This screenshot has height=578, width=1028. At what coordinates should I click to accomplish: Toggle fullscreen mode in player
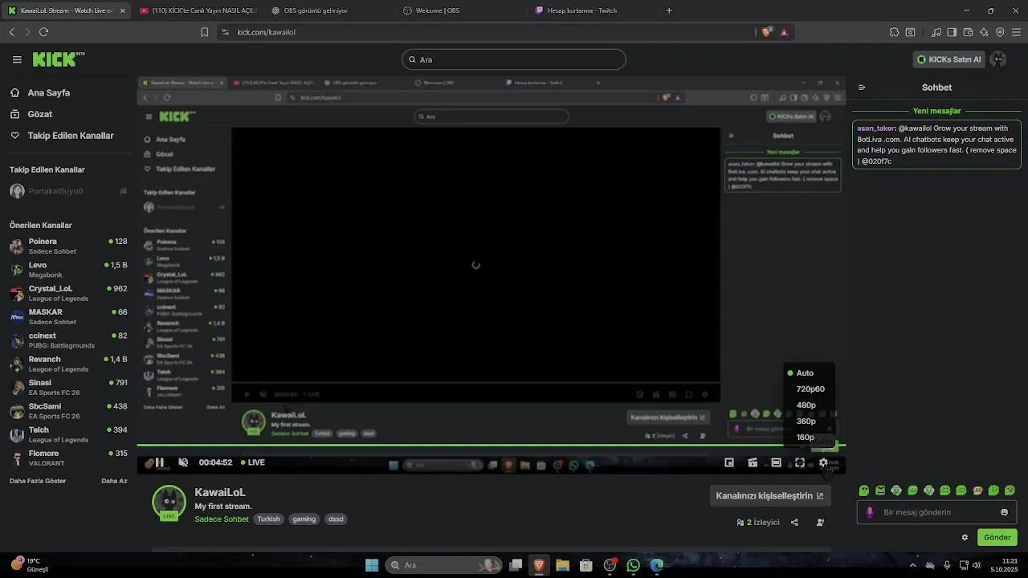click(x=800, y=462)
